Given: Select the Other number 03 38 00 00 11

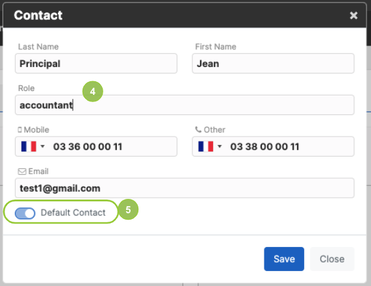Looking at the screenshot, I should [264, 146].
